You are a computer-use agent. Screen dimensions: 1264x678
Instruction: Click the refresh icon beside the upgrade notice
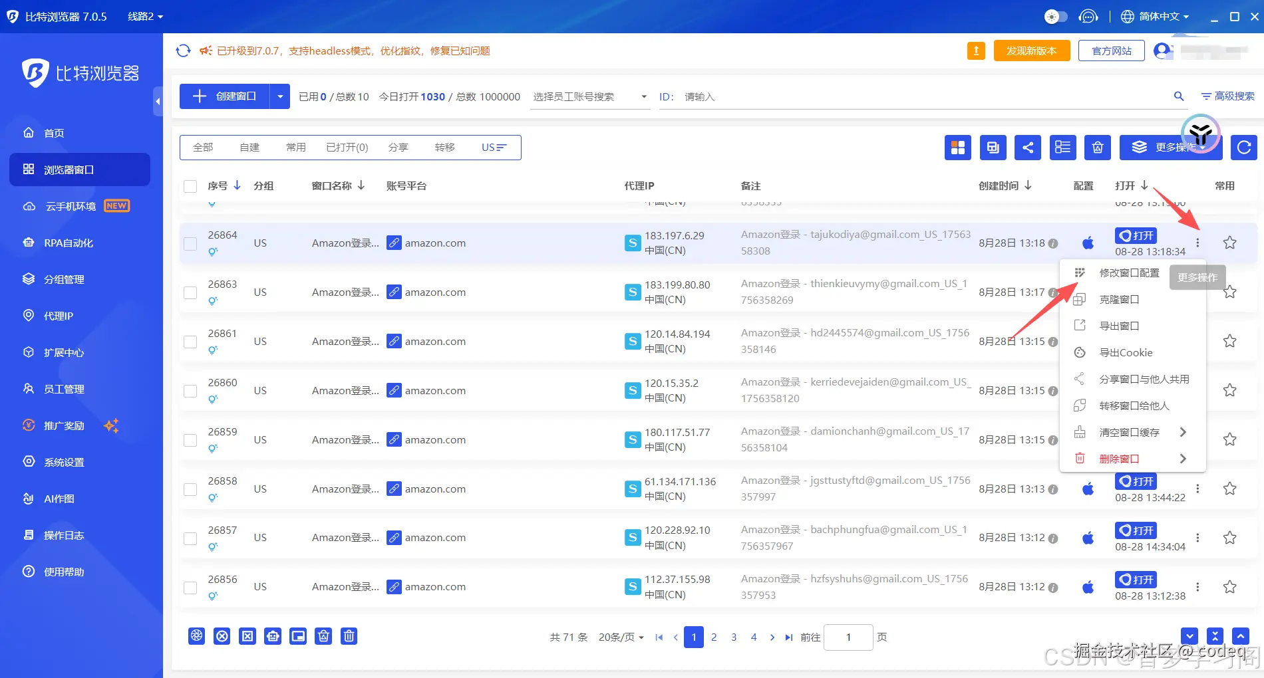click(183, 51)
